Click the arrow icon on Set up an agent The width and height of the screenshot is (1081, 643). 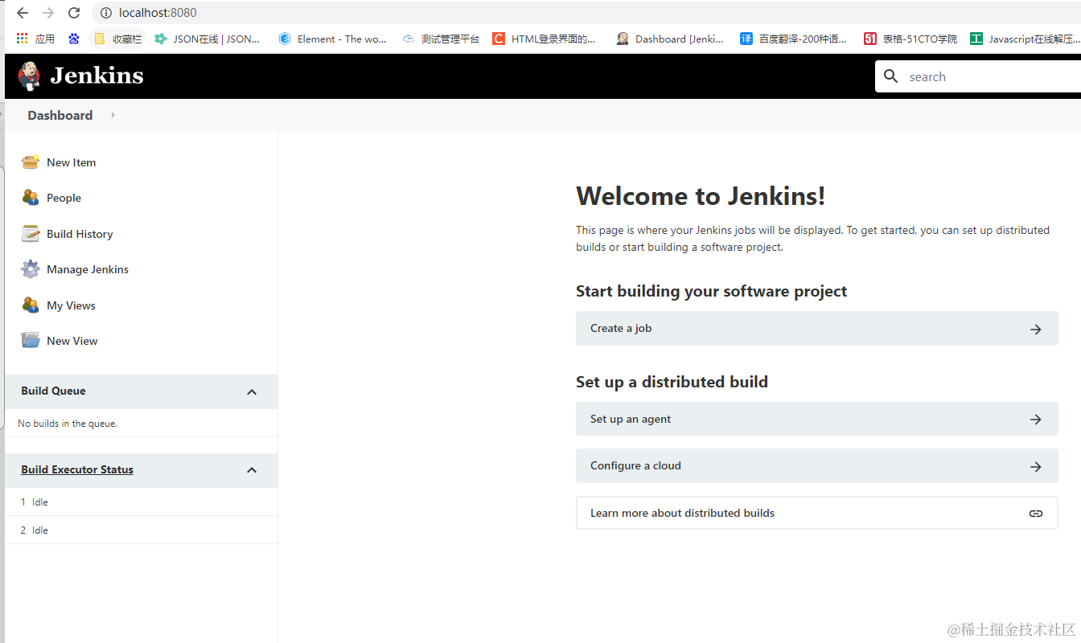tap(1036, 420)
